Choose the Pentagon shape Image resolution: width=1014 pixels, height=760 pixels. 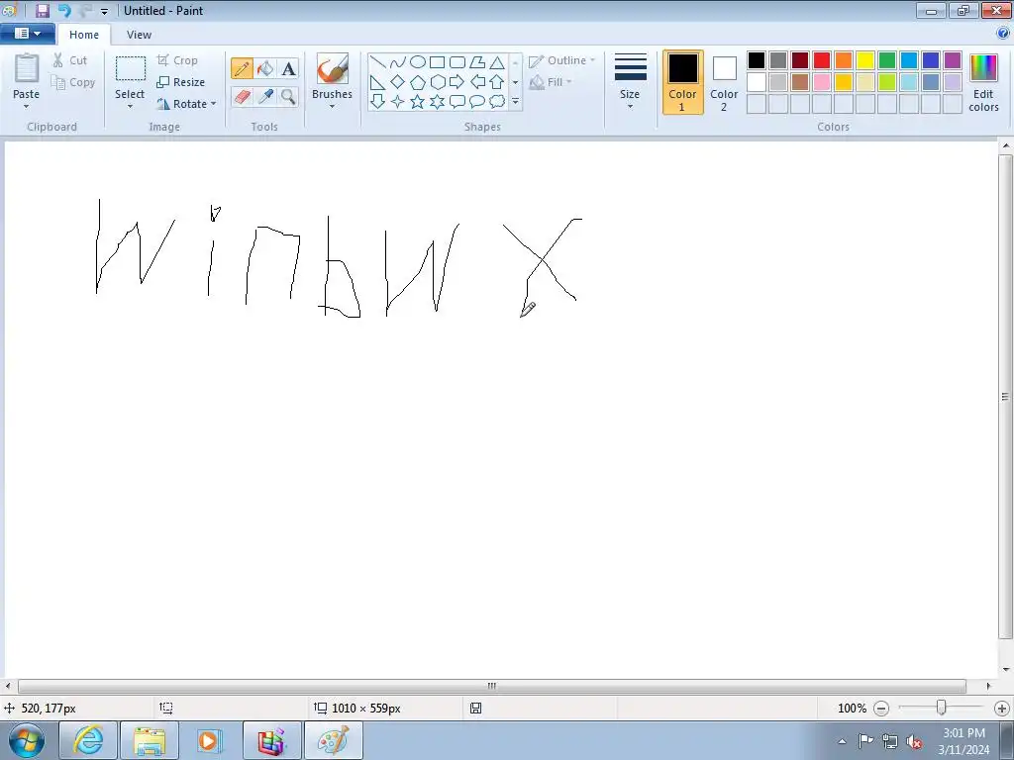pyautogui.click(x=418, y=82)
